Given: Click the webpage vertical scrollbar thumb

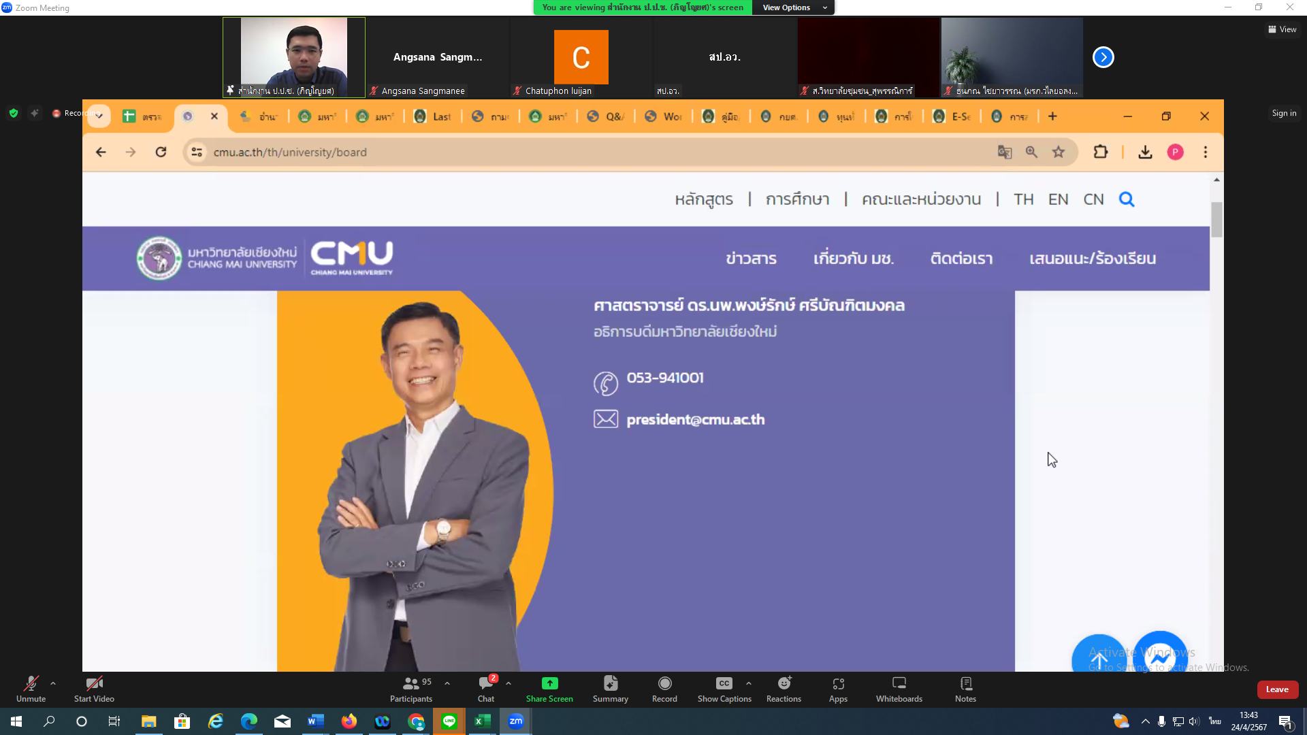Looking at the screenshot, I should tap(1216, 220).
